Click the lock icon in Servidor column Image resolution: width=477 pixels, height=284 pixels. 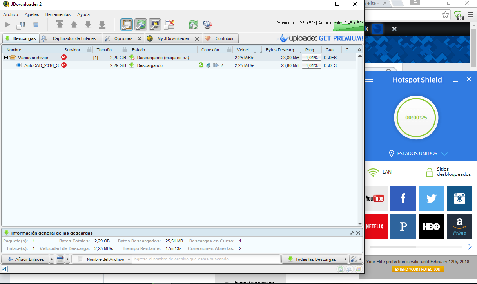click(x=89, y=50)
